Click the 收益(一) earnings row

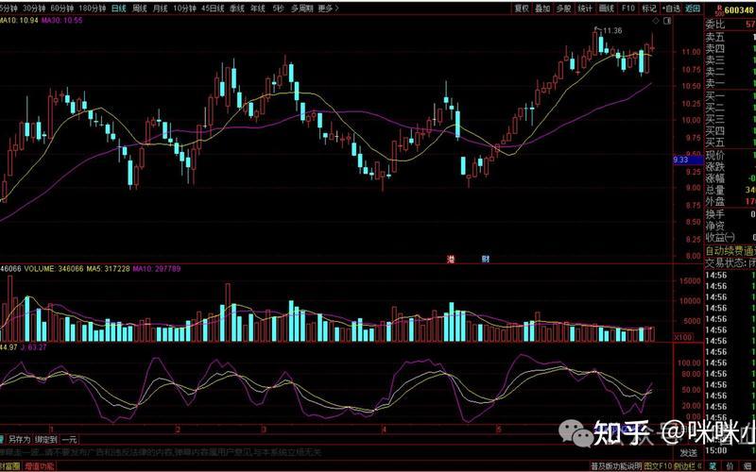pos(730,238)
